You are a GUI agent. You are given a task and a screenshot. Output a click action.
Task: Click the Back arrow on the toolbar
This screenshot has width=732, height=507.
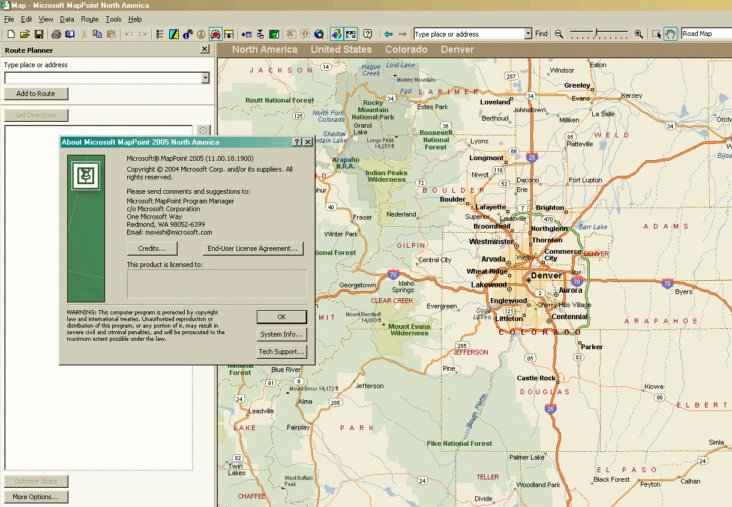coord(388,34)
